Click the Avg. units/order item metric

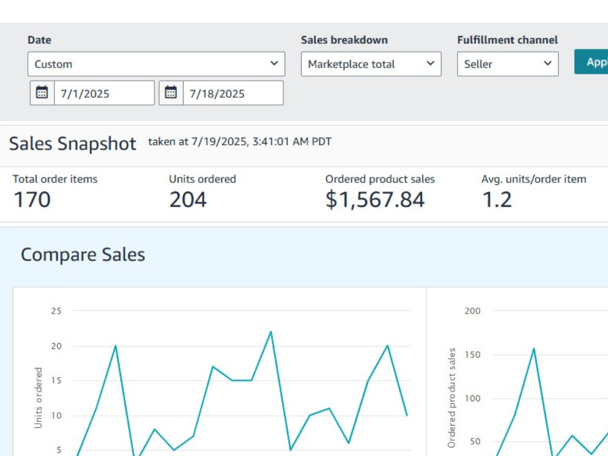coord(534,193)
